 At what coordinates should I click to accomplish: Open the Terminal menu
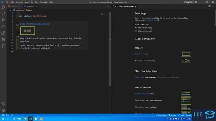point(44,2)
